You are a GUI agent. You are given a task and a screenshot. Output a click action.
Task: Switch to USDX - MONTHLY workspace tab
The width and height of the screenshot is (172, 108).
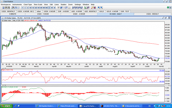coord(8,11)
